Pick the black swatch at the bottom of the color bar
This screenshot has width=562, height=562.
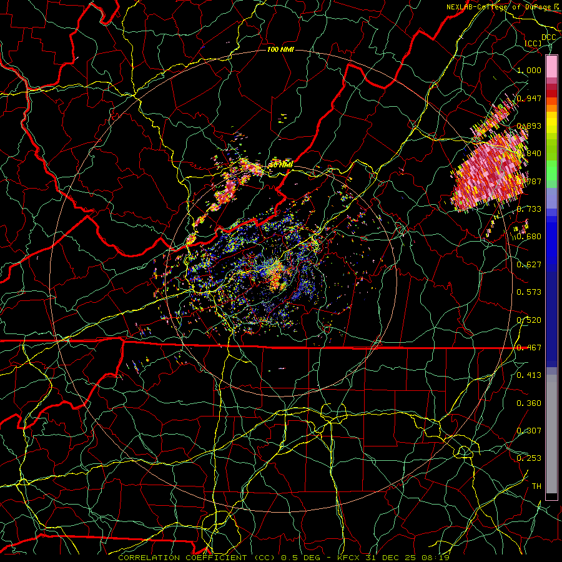551,496
